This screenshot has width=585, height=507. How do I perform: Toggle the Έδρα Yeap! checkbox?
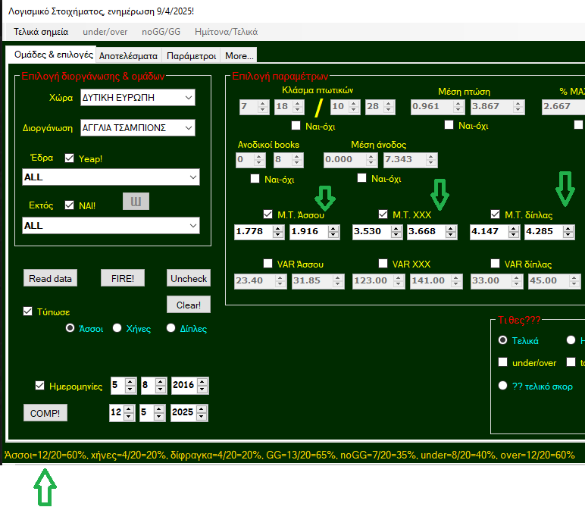pyautogui.click(x=70, y=158)
